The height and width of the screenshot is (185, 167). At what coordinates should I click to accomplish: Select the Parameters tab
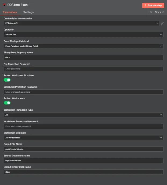[10, 12]
